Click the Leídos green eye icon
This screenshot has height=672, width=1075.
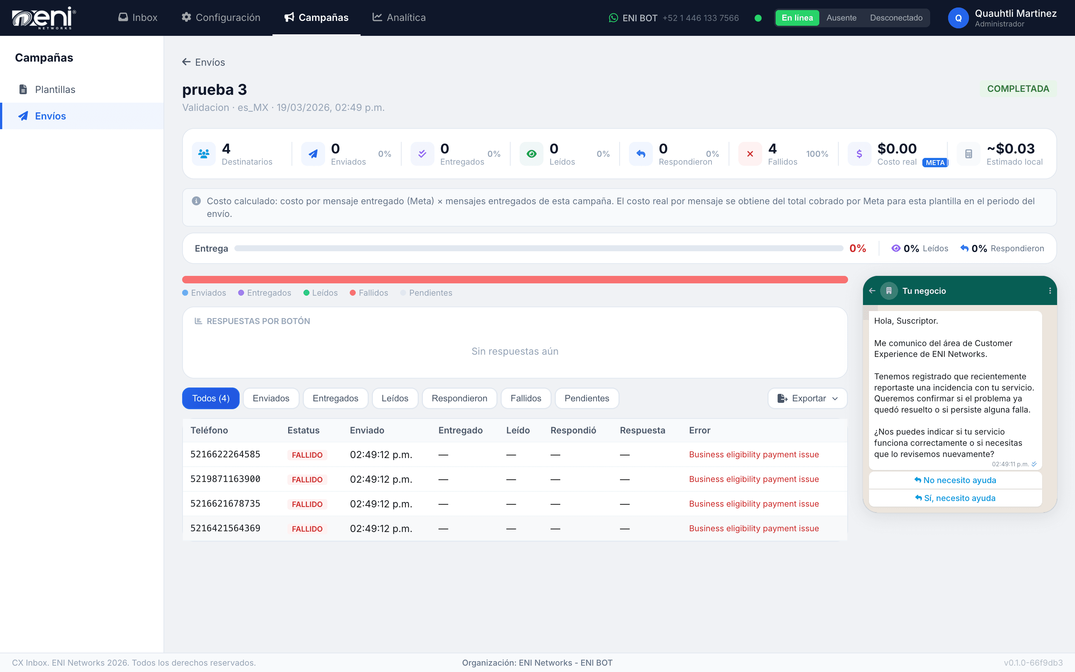(x=532, y=154)
